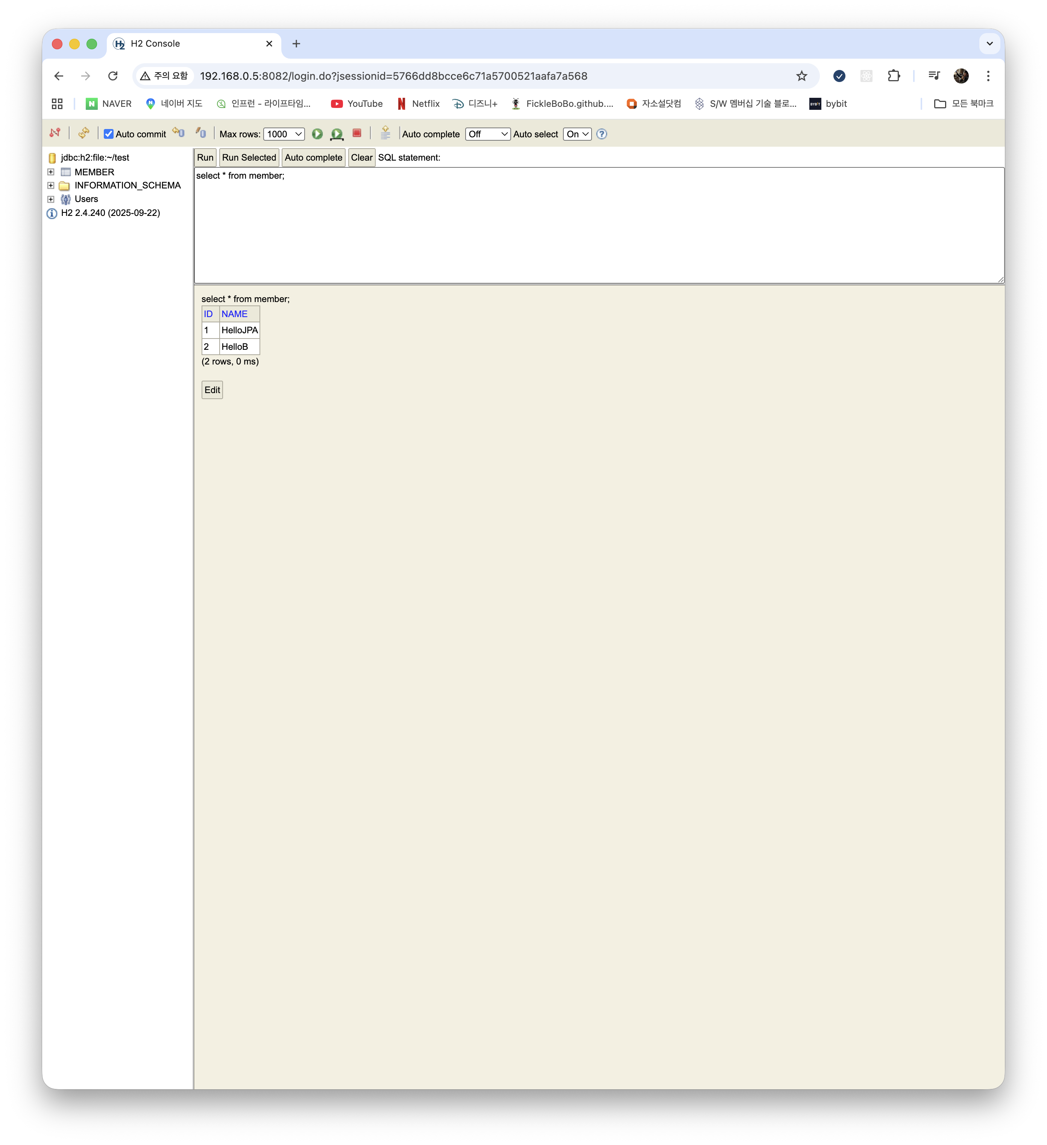1047x1145 pixels.
Task: Expand the INFORMATION_SCHEMA tree node
Action: [50, 186]
